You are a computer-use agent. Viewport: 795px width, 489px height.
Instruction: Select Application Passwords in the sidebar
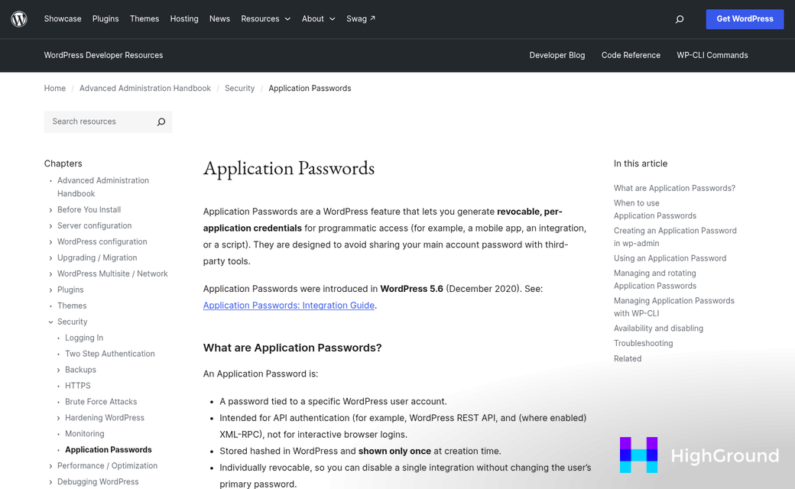point(109,449)
